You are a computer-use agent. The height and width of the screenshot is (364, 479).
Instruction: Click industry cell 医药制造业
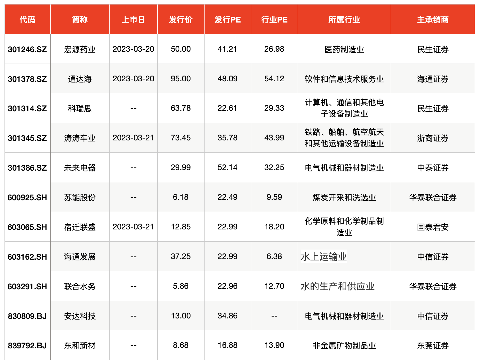[x=344, y=49]
